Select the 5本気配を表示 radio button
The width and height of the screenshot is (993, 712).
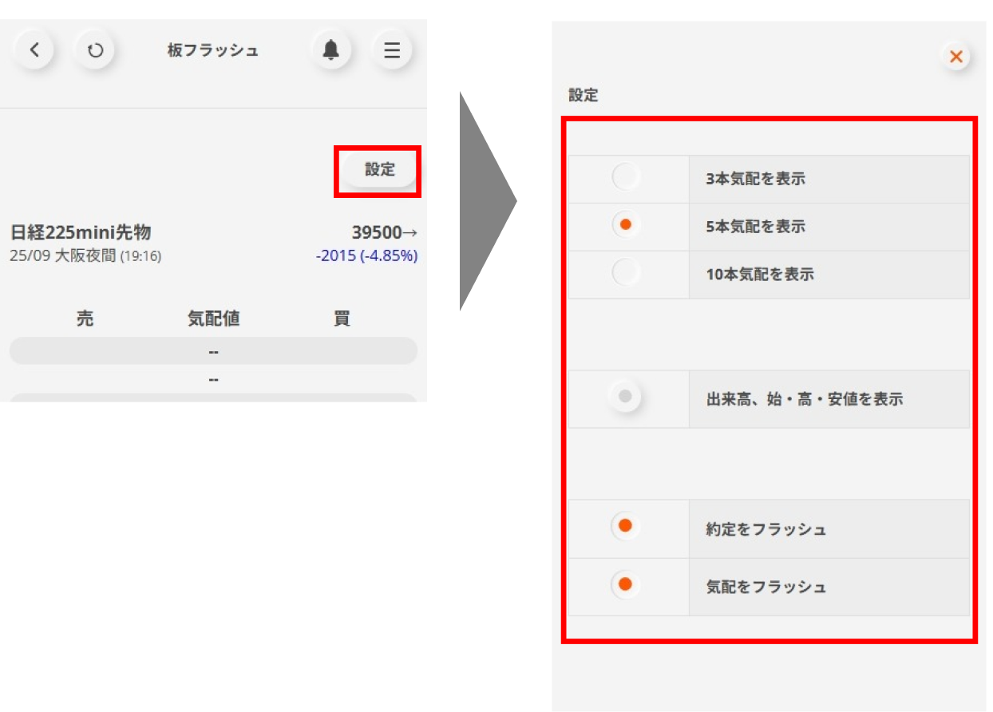[x=626, y=224]
